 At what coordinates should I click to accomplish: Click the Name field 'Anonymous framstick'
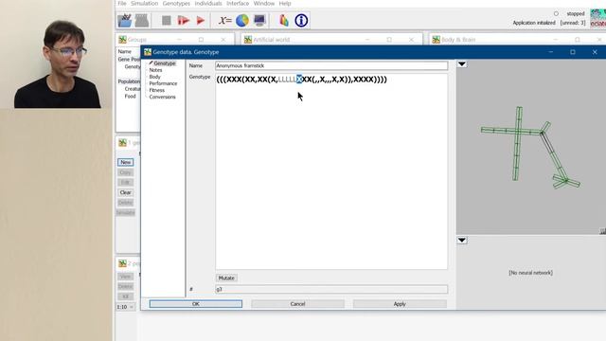point(331,65)
